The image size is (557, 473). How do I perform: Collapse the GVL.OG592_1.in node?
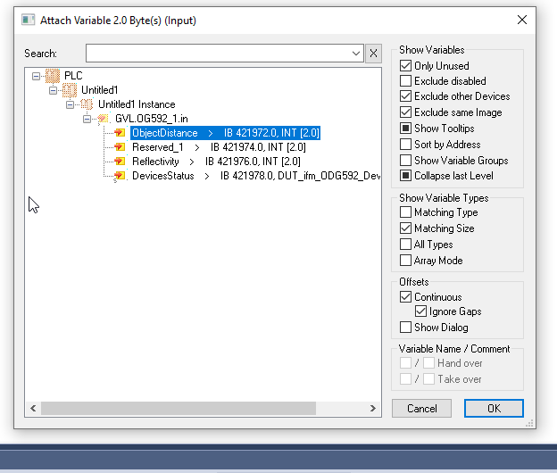coord(87,119)
